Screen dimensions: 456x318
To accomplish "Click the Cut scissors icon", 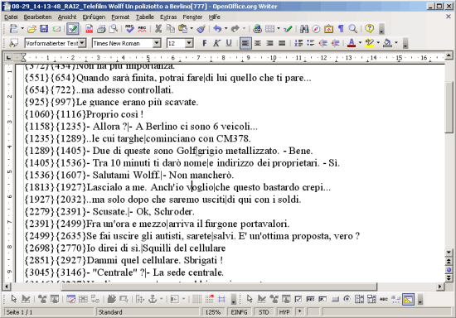I will pos(158,28).
